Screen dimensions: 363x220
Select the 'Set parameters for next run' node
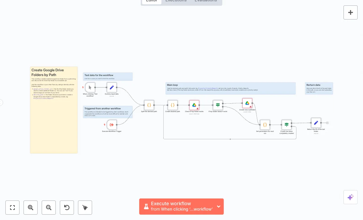point(265,125)
